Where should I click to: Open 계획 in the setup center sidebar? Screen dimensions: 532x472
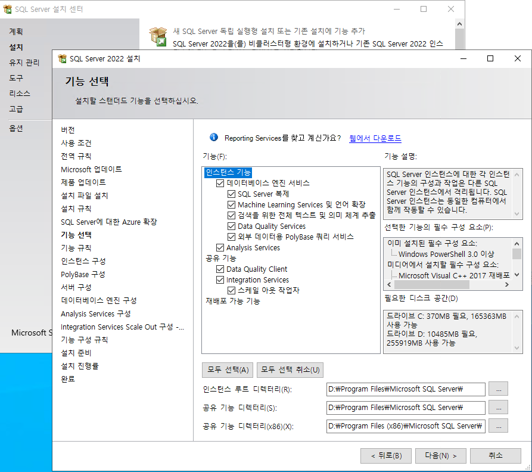click(16, 32)
